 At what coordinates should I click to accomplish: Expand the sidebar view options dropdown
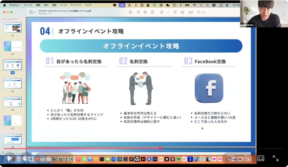pyautogui.click(x=35, y=12)
